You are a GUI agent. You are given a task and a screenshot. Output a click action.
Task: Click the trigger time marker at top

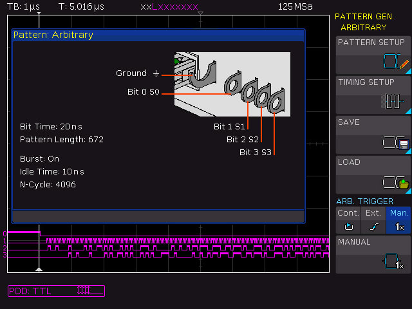pos(39,13)
